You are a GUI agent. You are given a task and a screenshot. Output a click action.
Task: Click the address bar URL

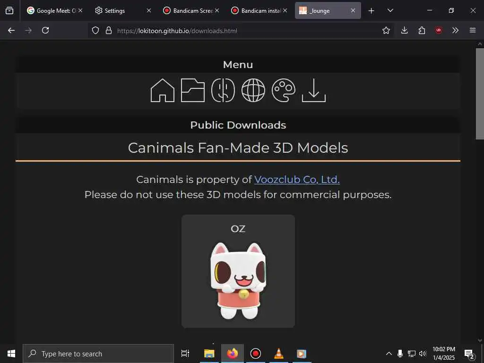pyautogui.click(x=177, y=31)
